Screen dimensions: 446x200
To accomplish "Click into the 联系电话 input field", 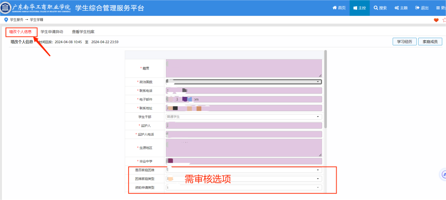I will 244,91.
